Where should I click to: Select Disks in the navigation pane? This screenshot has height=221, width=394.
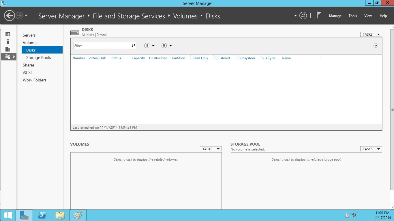[42, 50]
